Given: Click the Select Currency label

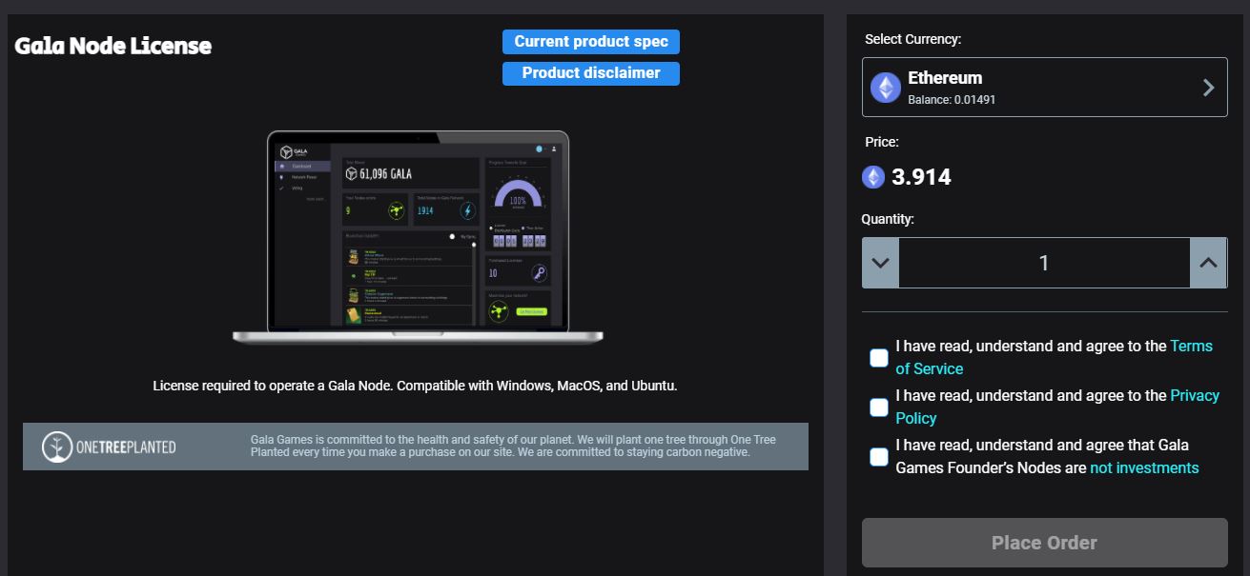Looking at the screenshot, I should 912,40.
